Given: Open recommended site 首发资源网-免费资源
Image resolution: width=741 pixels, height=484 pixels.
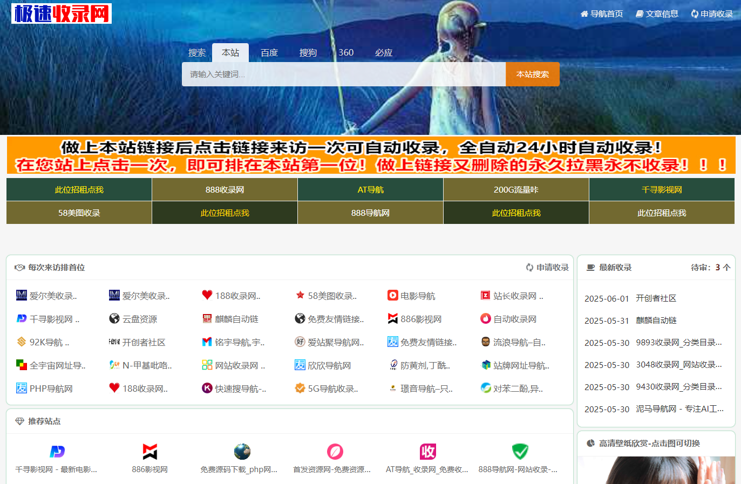Looking at the screenshot, I should [x=332, y=459].
